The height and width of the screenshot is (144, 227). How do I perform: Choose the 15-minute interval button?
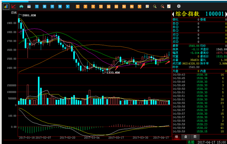click(x=101, y=6)
